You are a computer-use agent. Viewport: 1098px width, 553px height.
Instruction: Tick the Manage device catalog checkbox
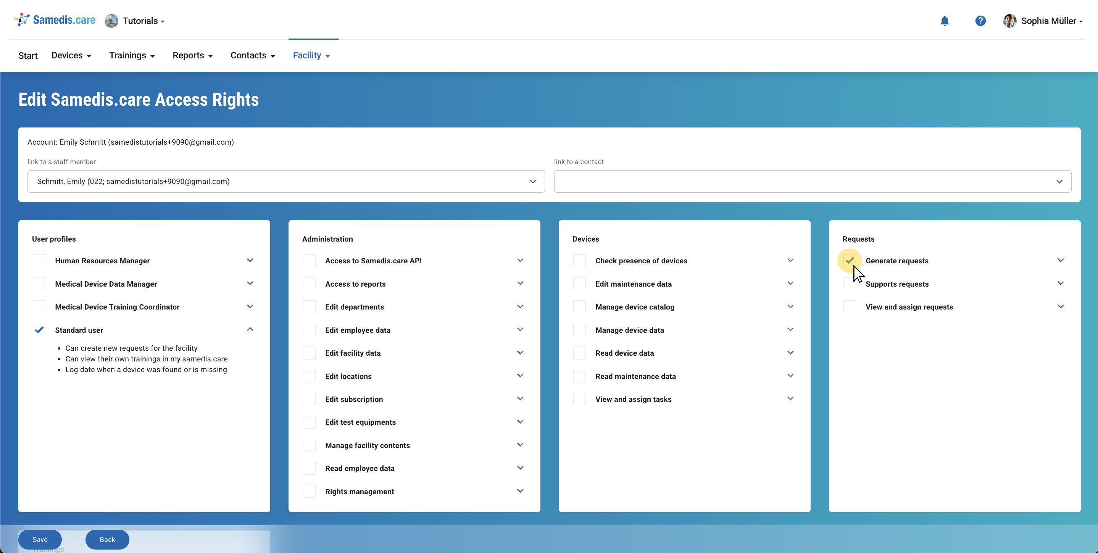(x=580, y=306)
